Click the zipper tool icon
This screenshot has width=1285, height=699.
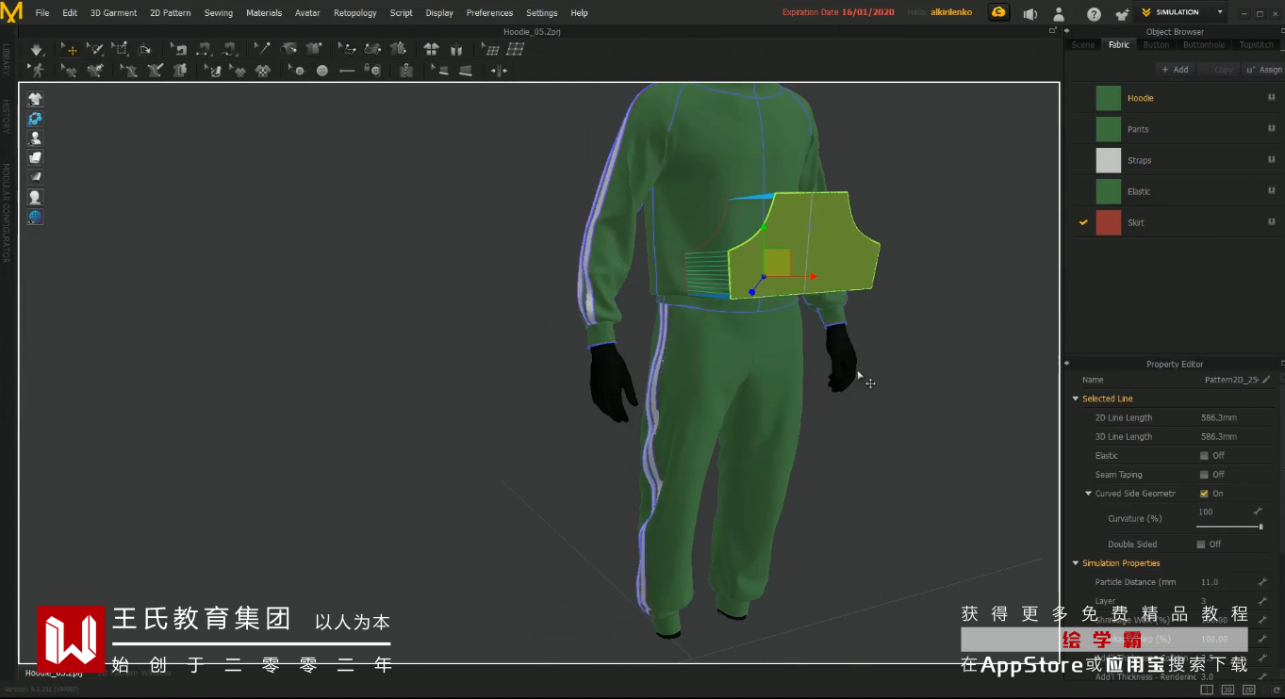(406, 70)
